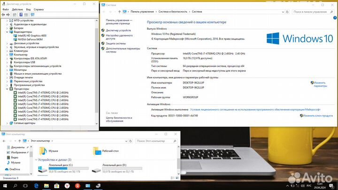Collapse the Видеоадаптеры node
Viewport: 338px width, 190px height.
[x=7, y=32]
